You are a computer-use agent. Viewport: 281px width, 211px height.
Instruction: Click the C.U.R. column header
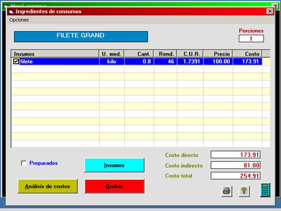click(190, 54)
